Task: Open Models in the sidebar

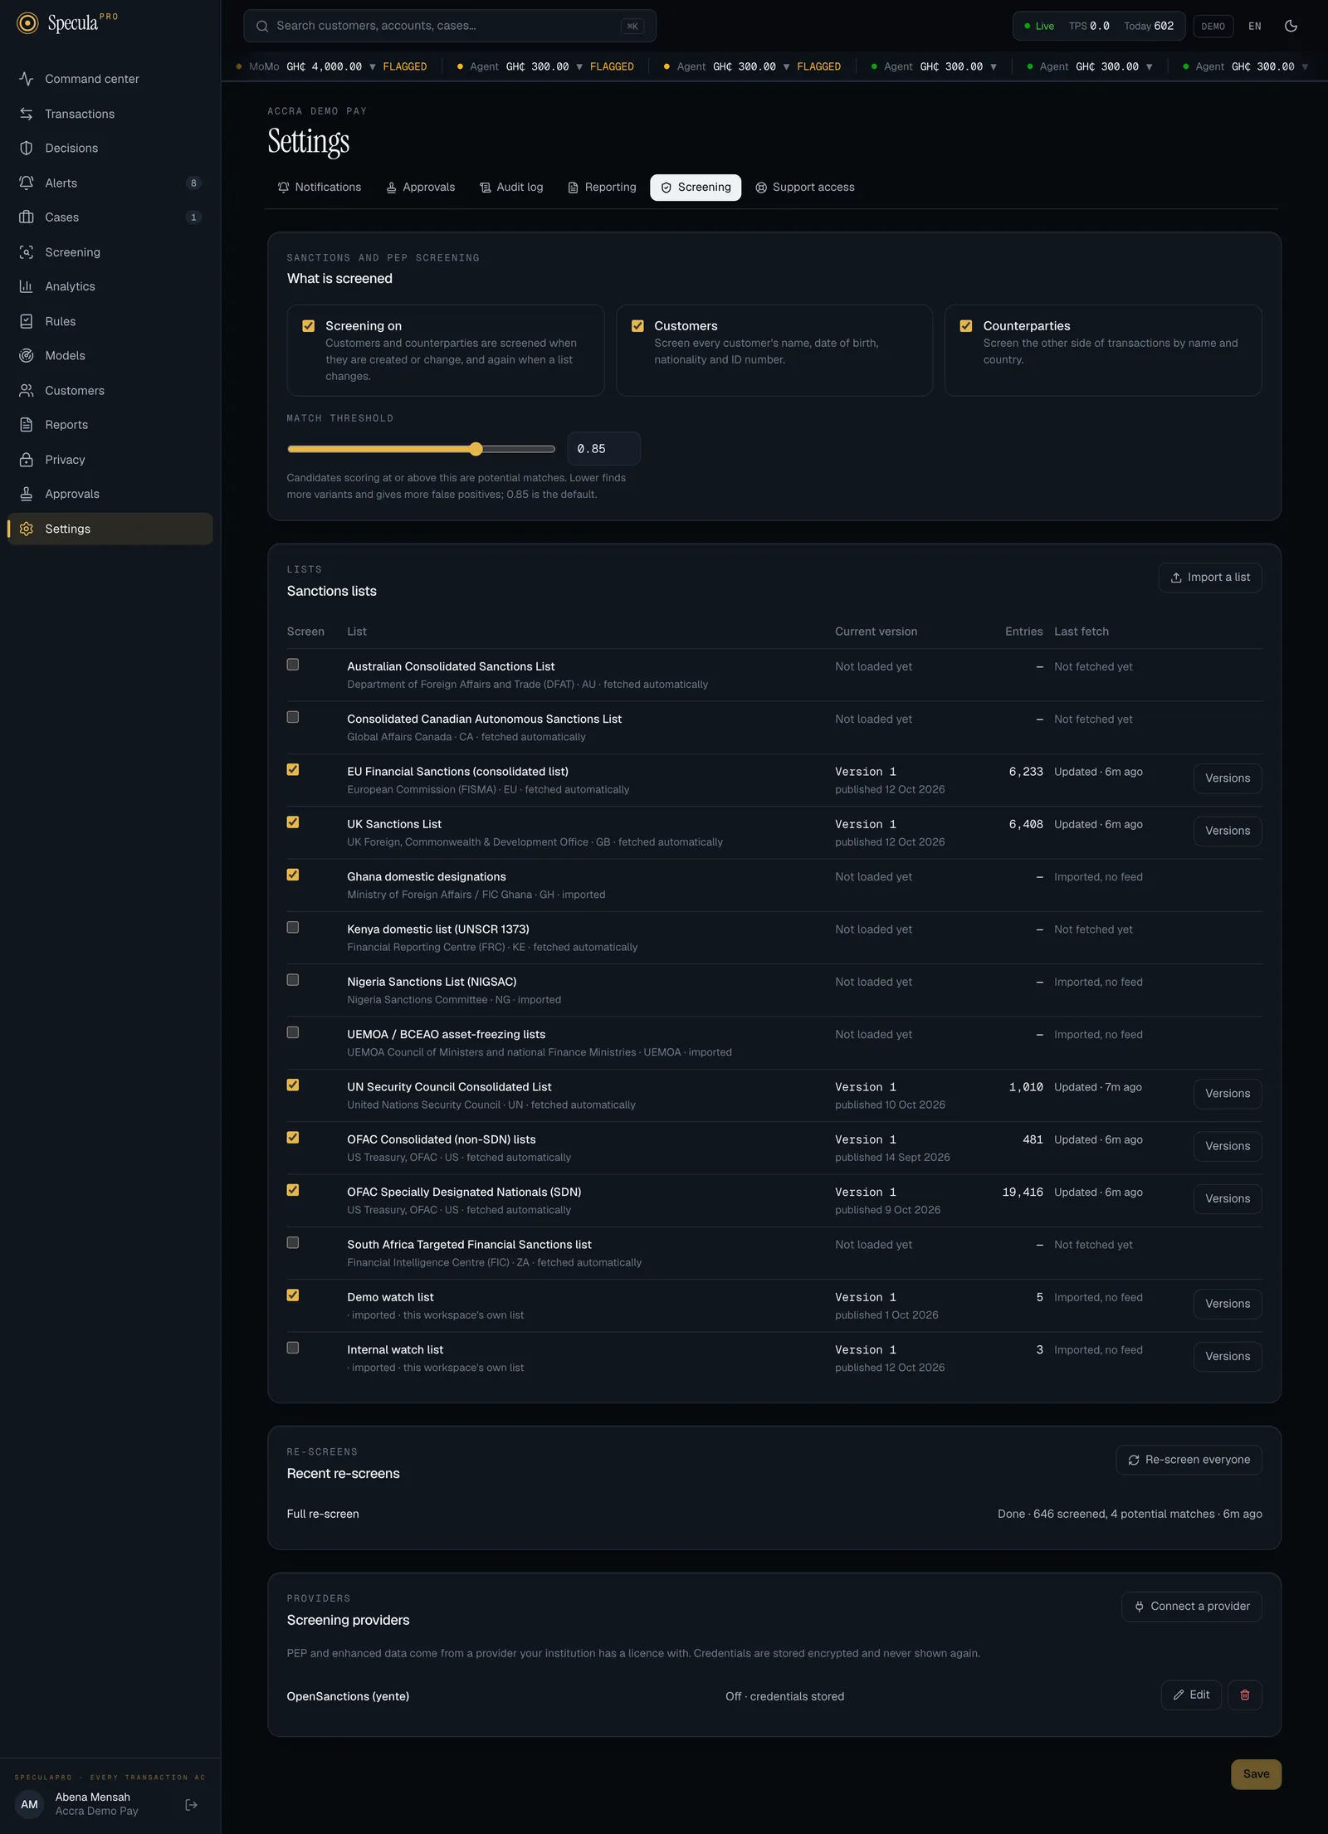Action: point(109,355)
